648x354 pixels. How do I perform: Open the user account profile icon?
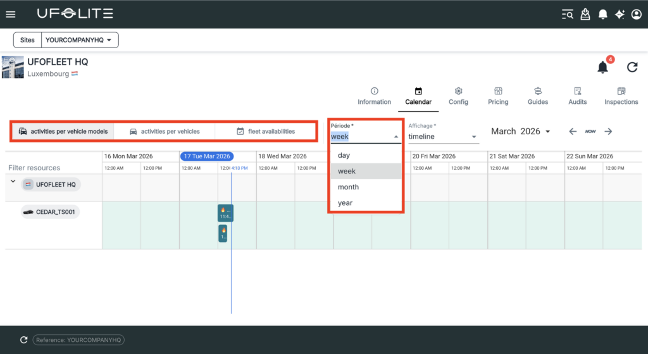coord(636,14)
